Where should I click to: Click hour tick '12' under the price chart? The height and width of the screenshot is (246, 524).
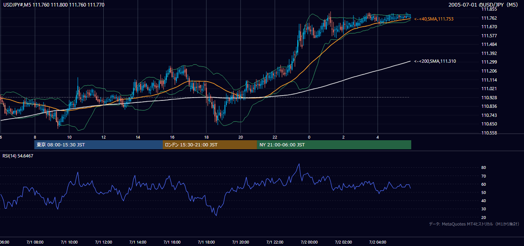point(103,137)
